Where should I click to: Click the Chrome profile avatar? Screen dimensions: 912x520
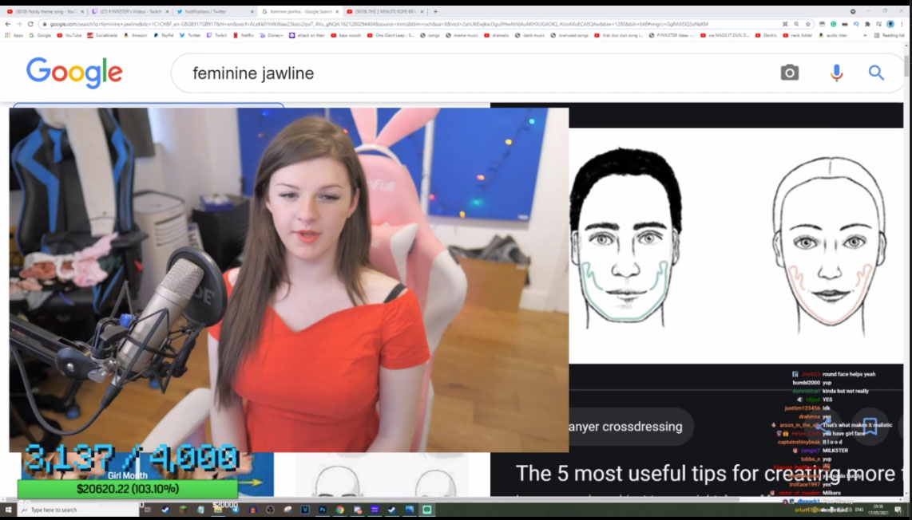point(890,25)
